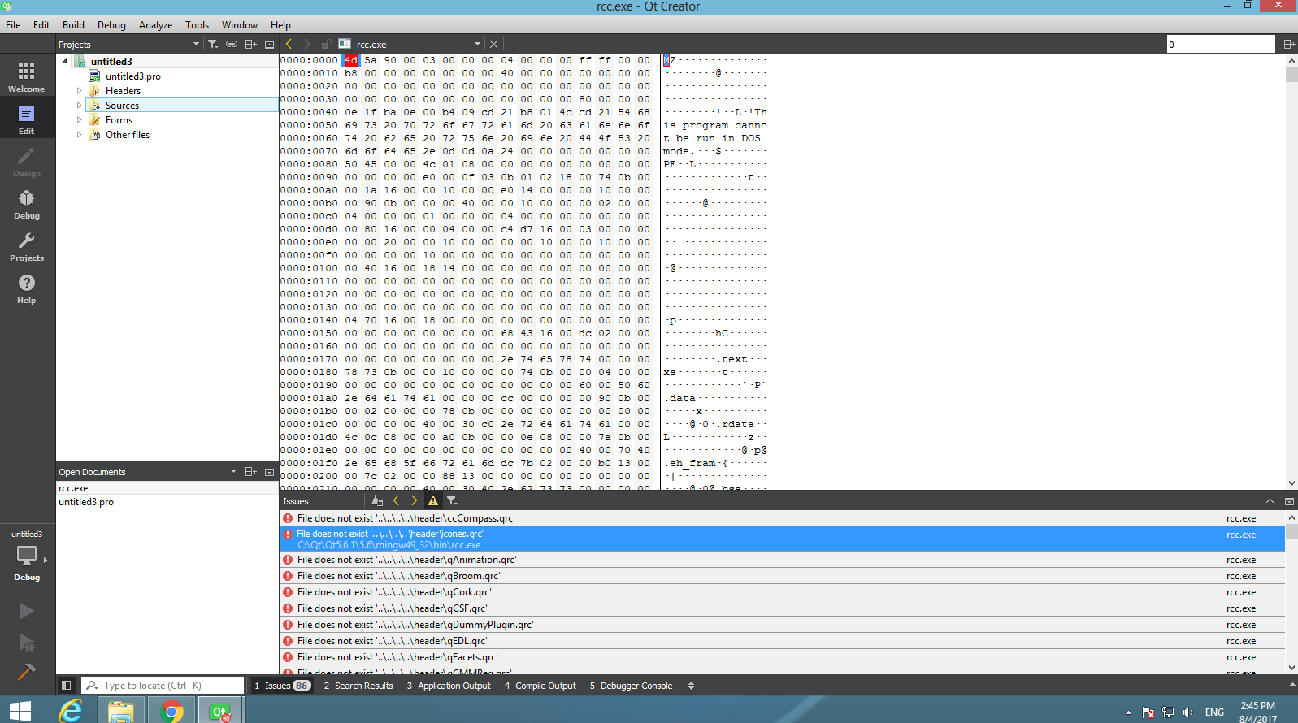Collapse the untitled3 project node
Screen dimensions: 1298x723
click(64, 61)
